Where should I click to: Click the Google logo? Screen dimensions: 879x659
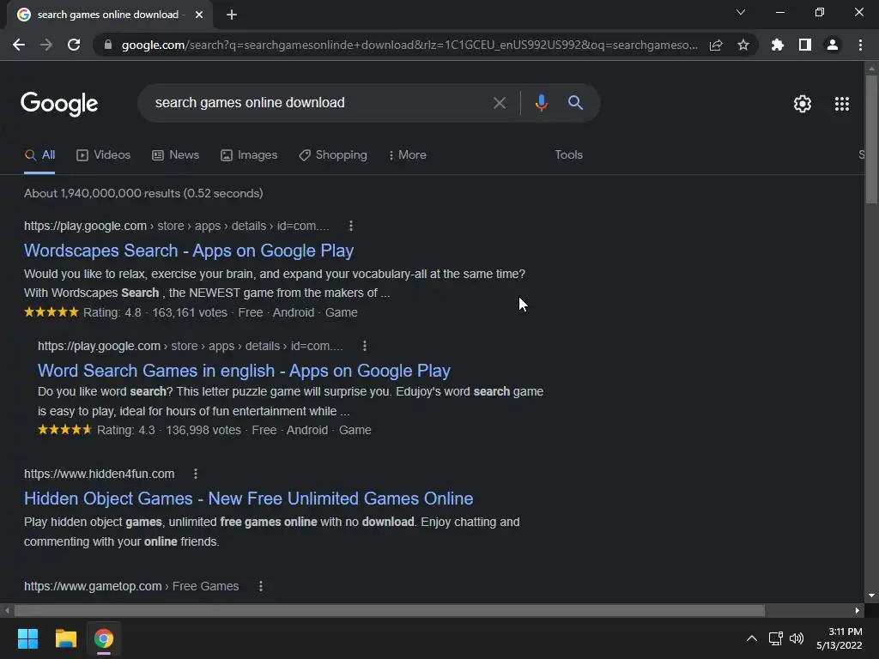[x=59, y=104]
